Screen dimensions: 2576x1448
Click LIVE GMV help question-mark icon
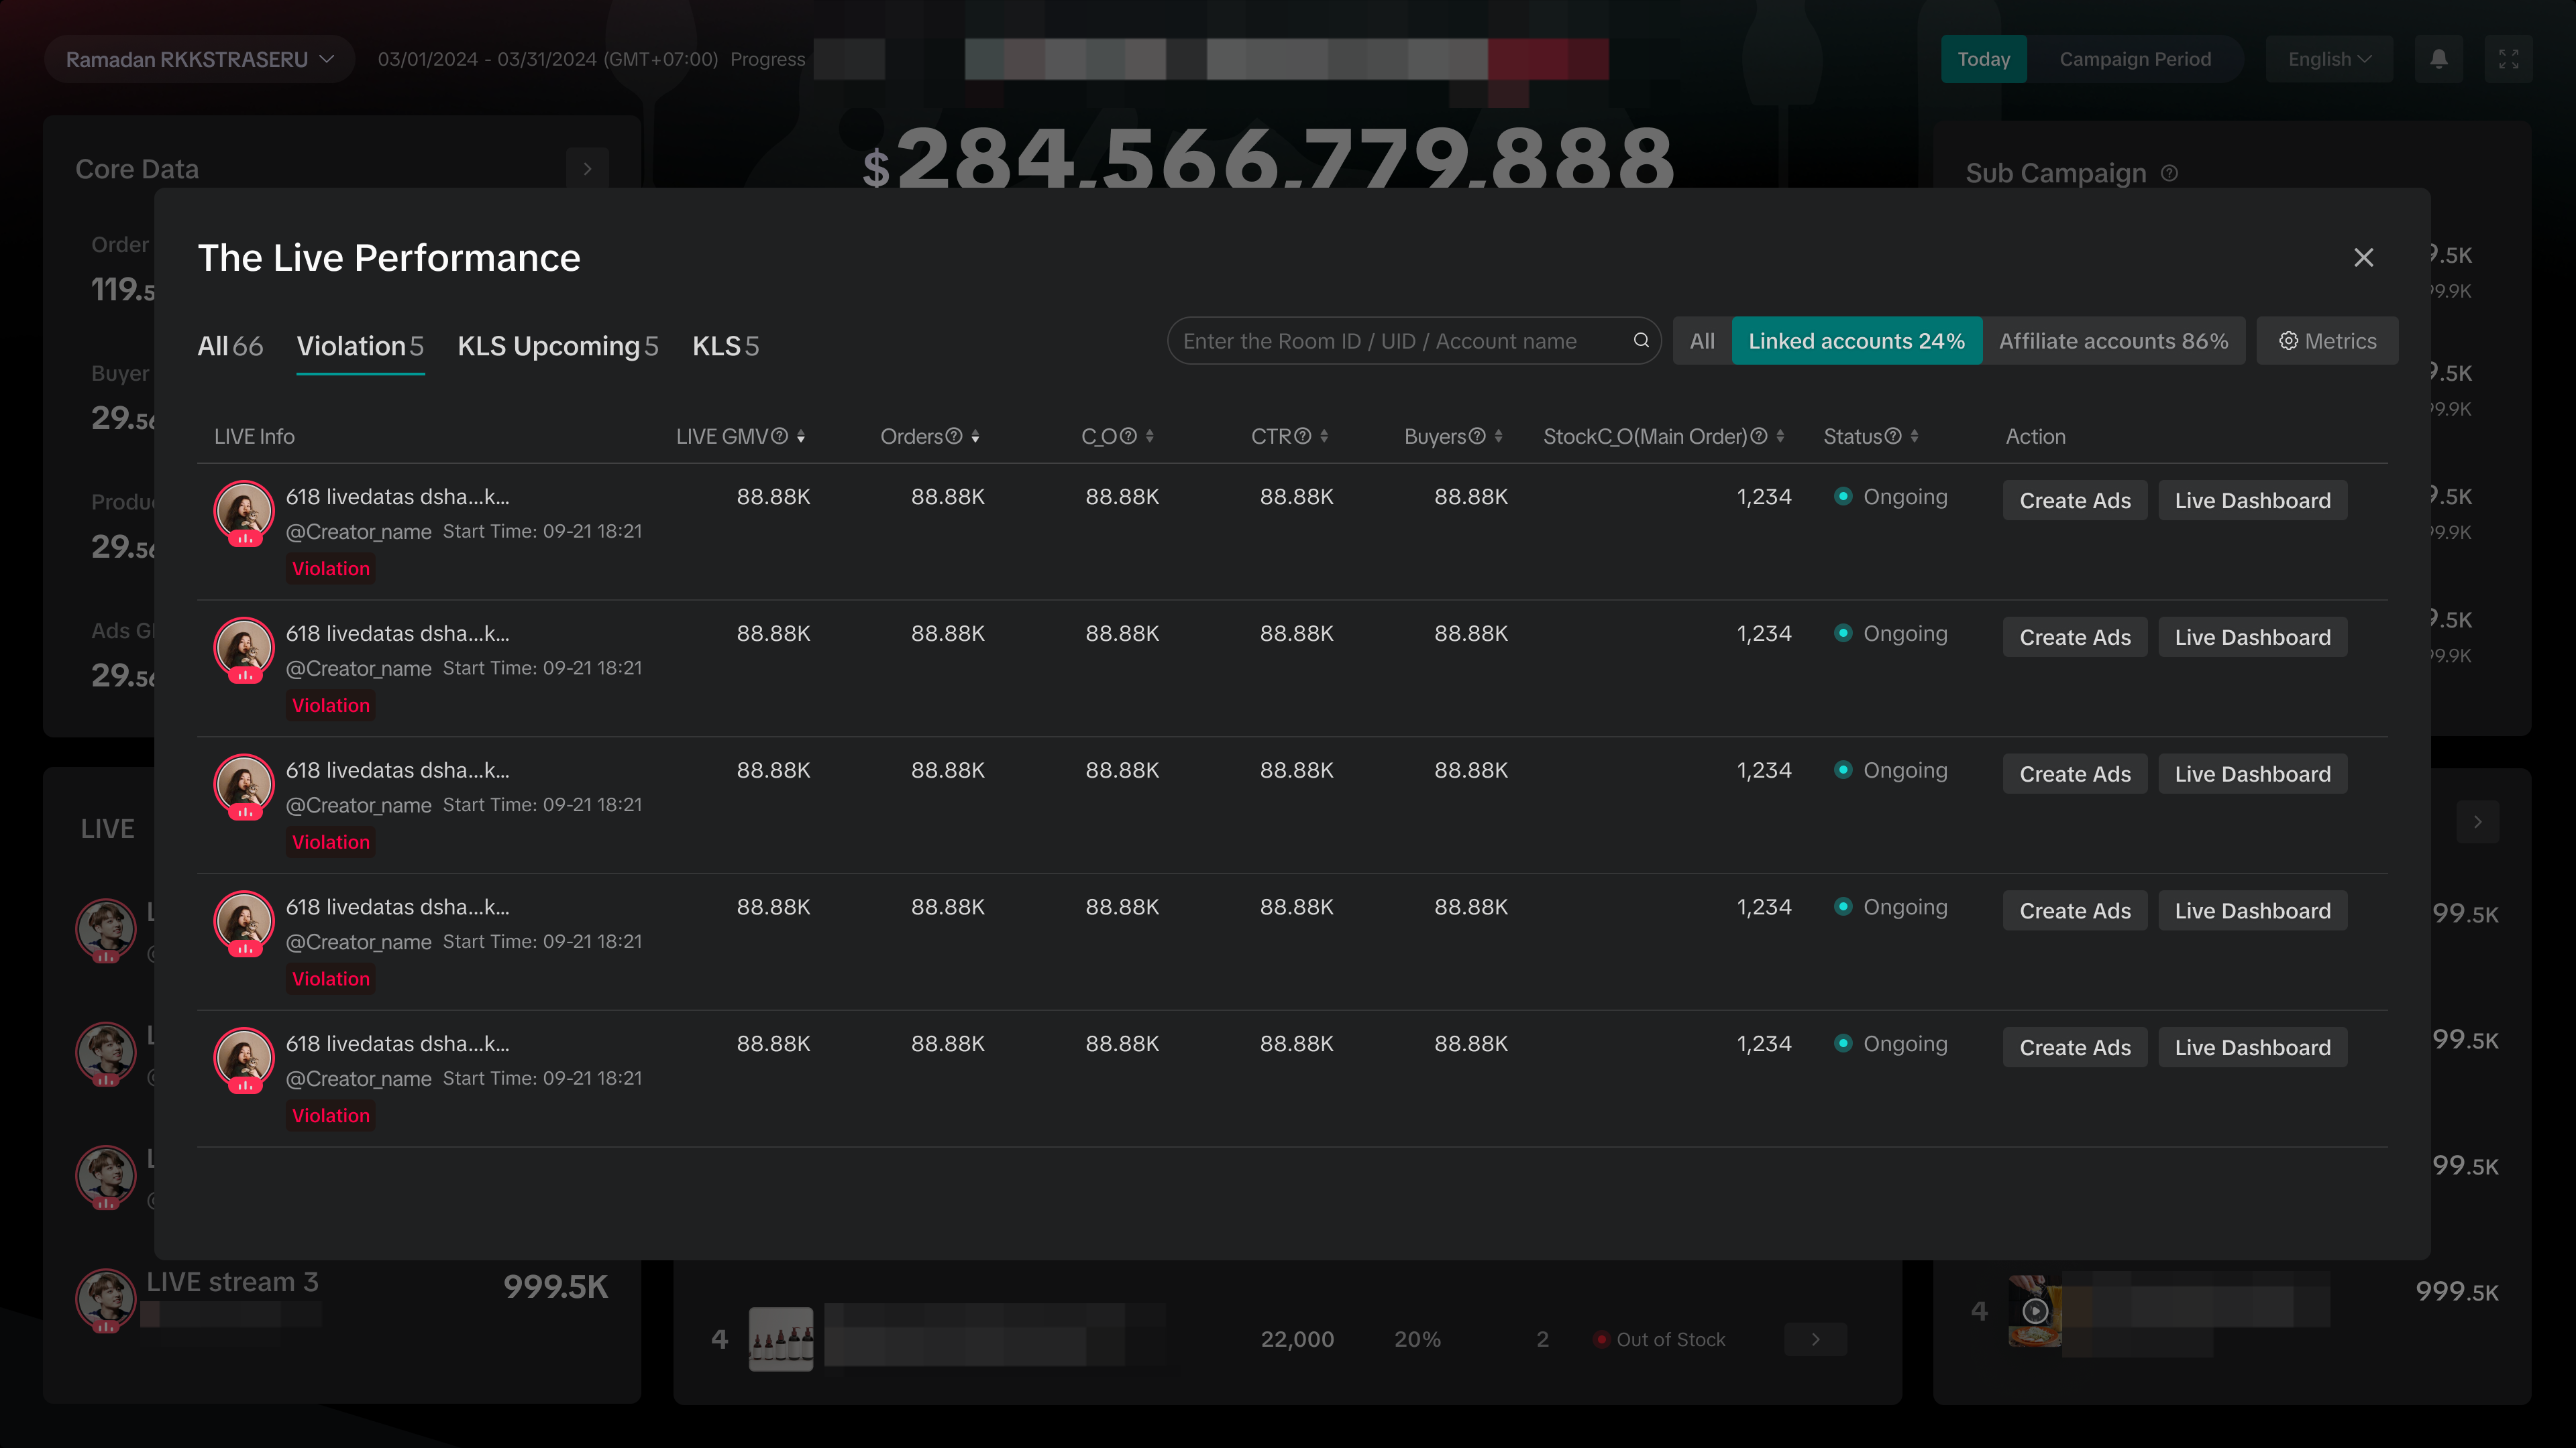(x=780, y=436)
